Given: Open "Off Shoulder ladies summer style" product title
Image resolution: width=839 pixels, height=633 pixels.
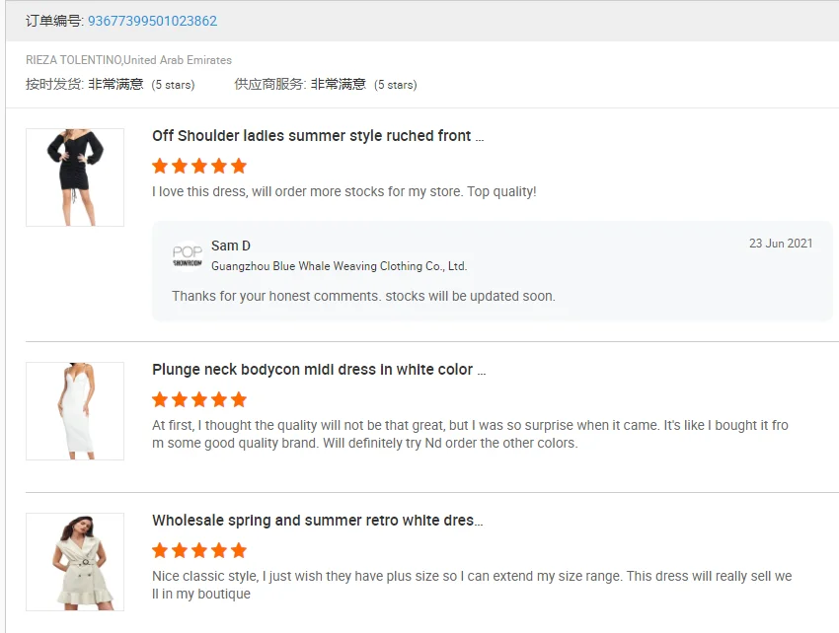Looking at the screenshot, I should (317, 136).
